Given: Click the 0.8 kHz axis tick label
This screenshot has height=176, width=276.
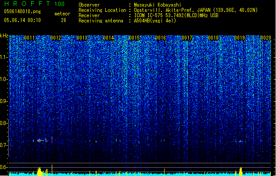Looking at the screenshot, I should click(4, 123).
